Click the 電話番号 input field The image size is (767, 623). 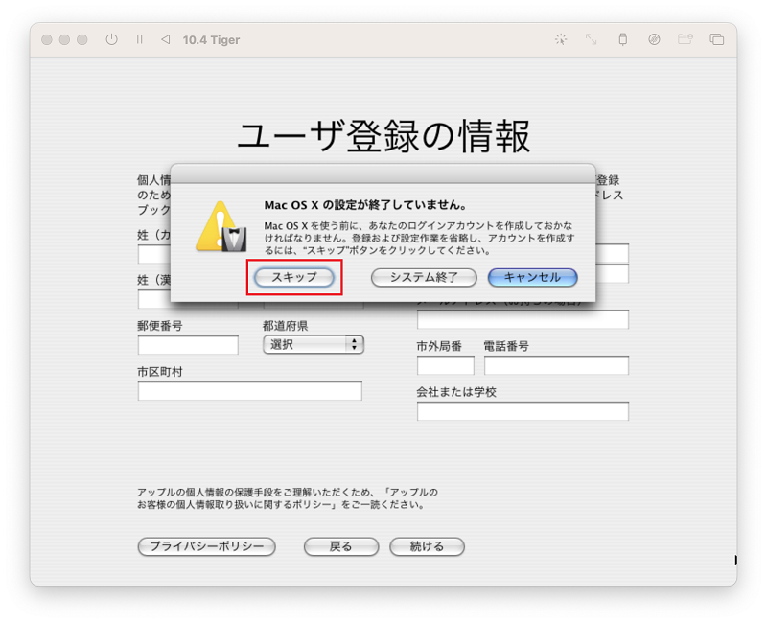(x=556, y=365)
